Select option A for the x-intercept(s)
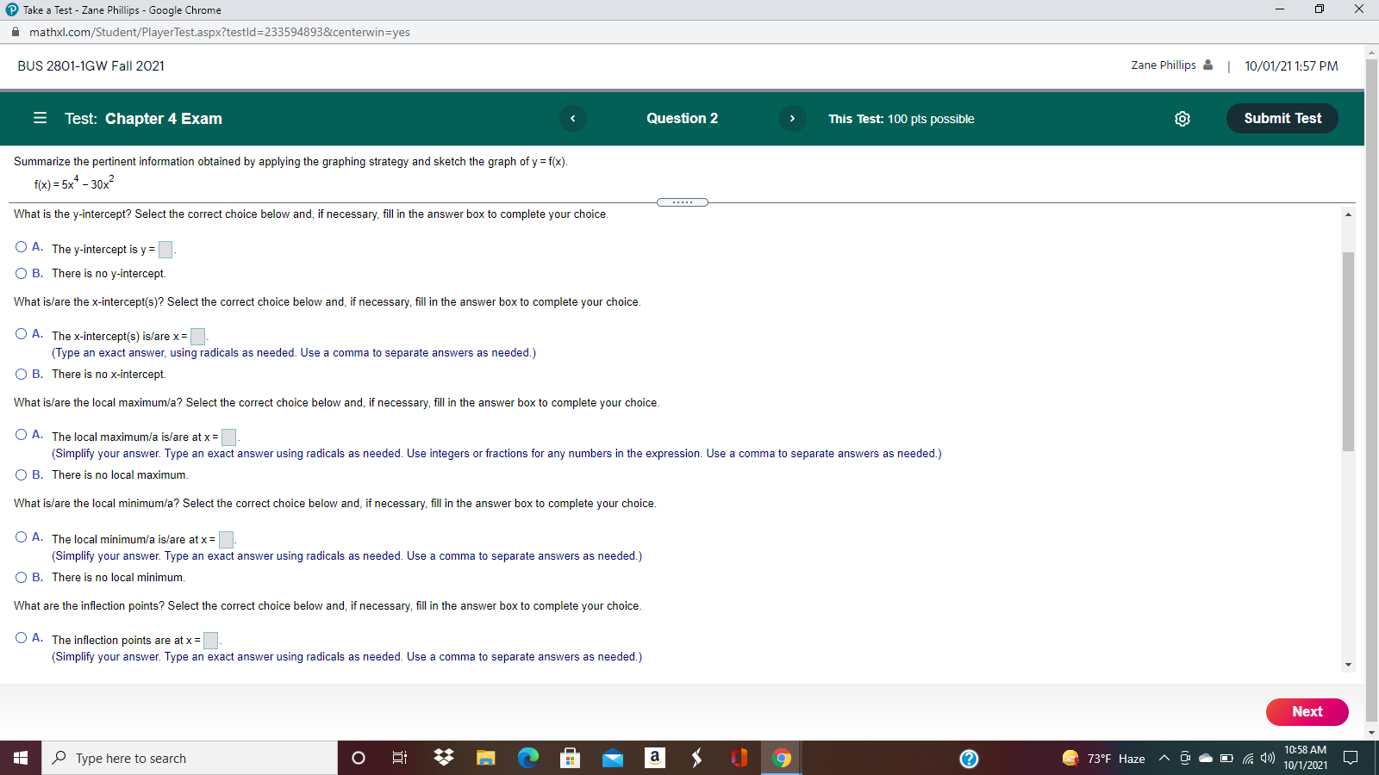This screenshot has height=775, width=1379. click(x=21, y=334)
